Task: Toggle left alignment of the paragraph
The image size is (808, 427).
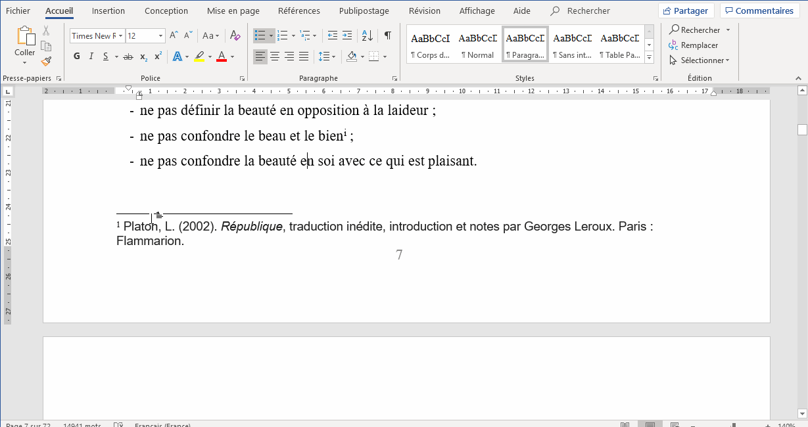Action: tap(260, 56)
